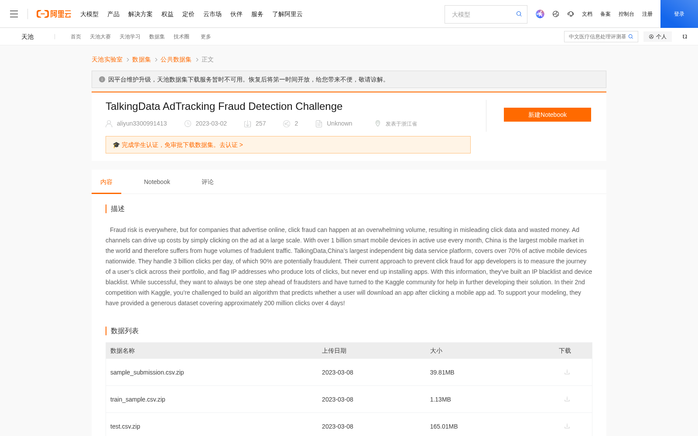The image size is (698, 436).
Task: Click the 1.13MB size cell
Action: [441, 399]
